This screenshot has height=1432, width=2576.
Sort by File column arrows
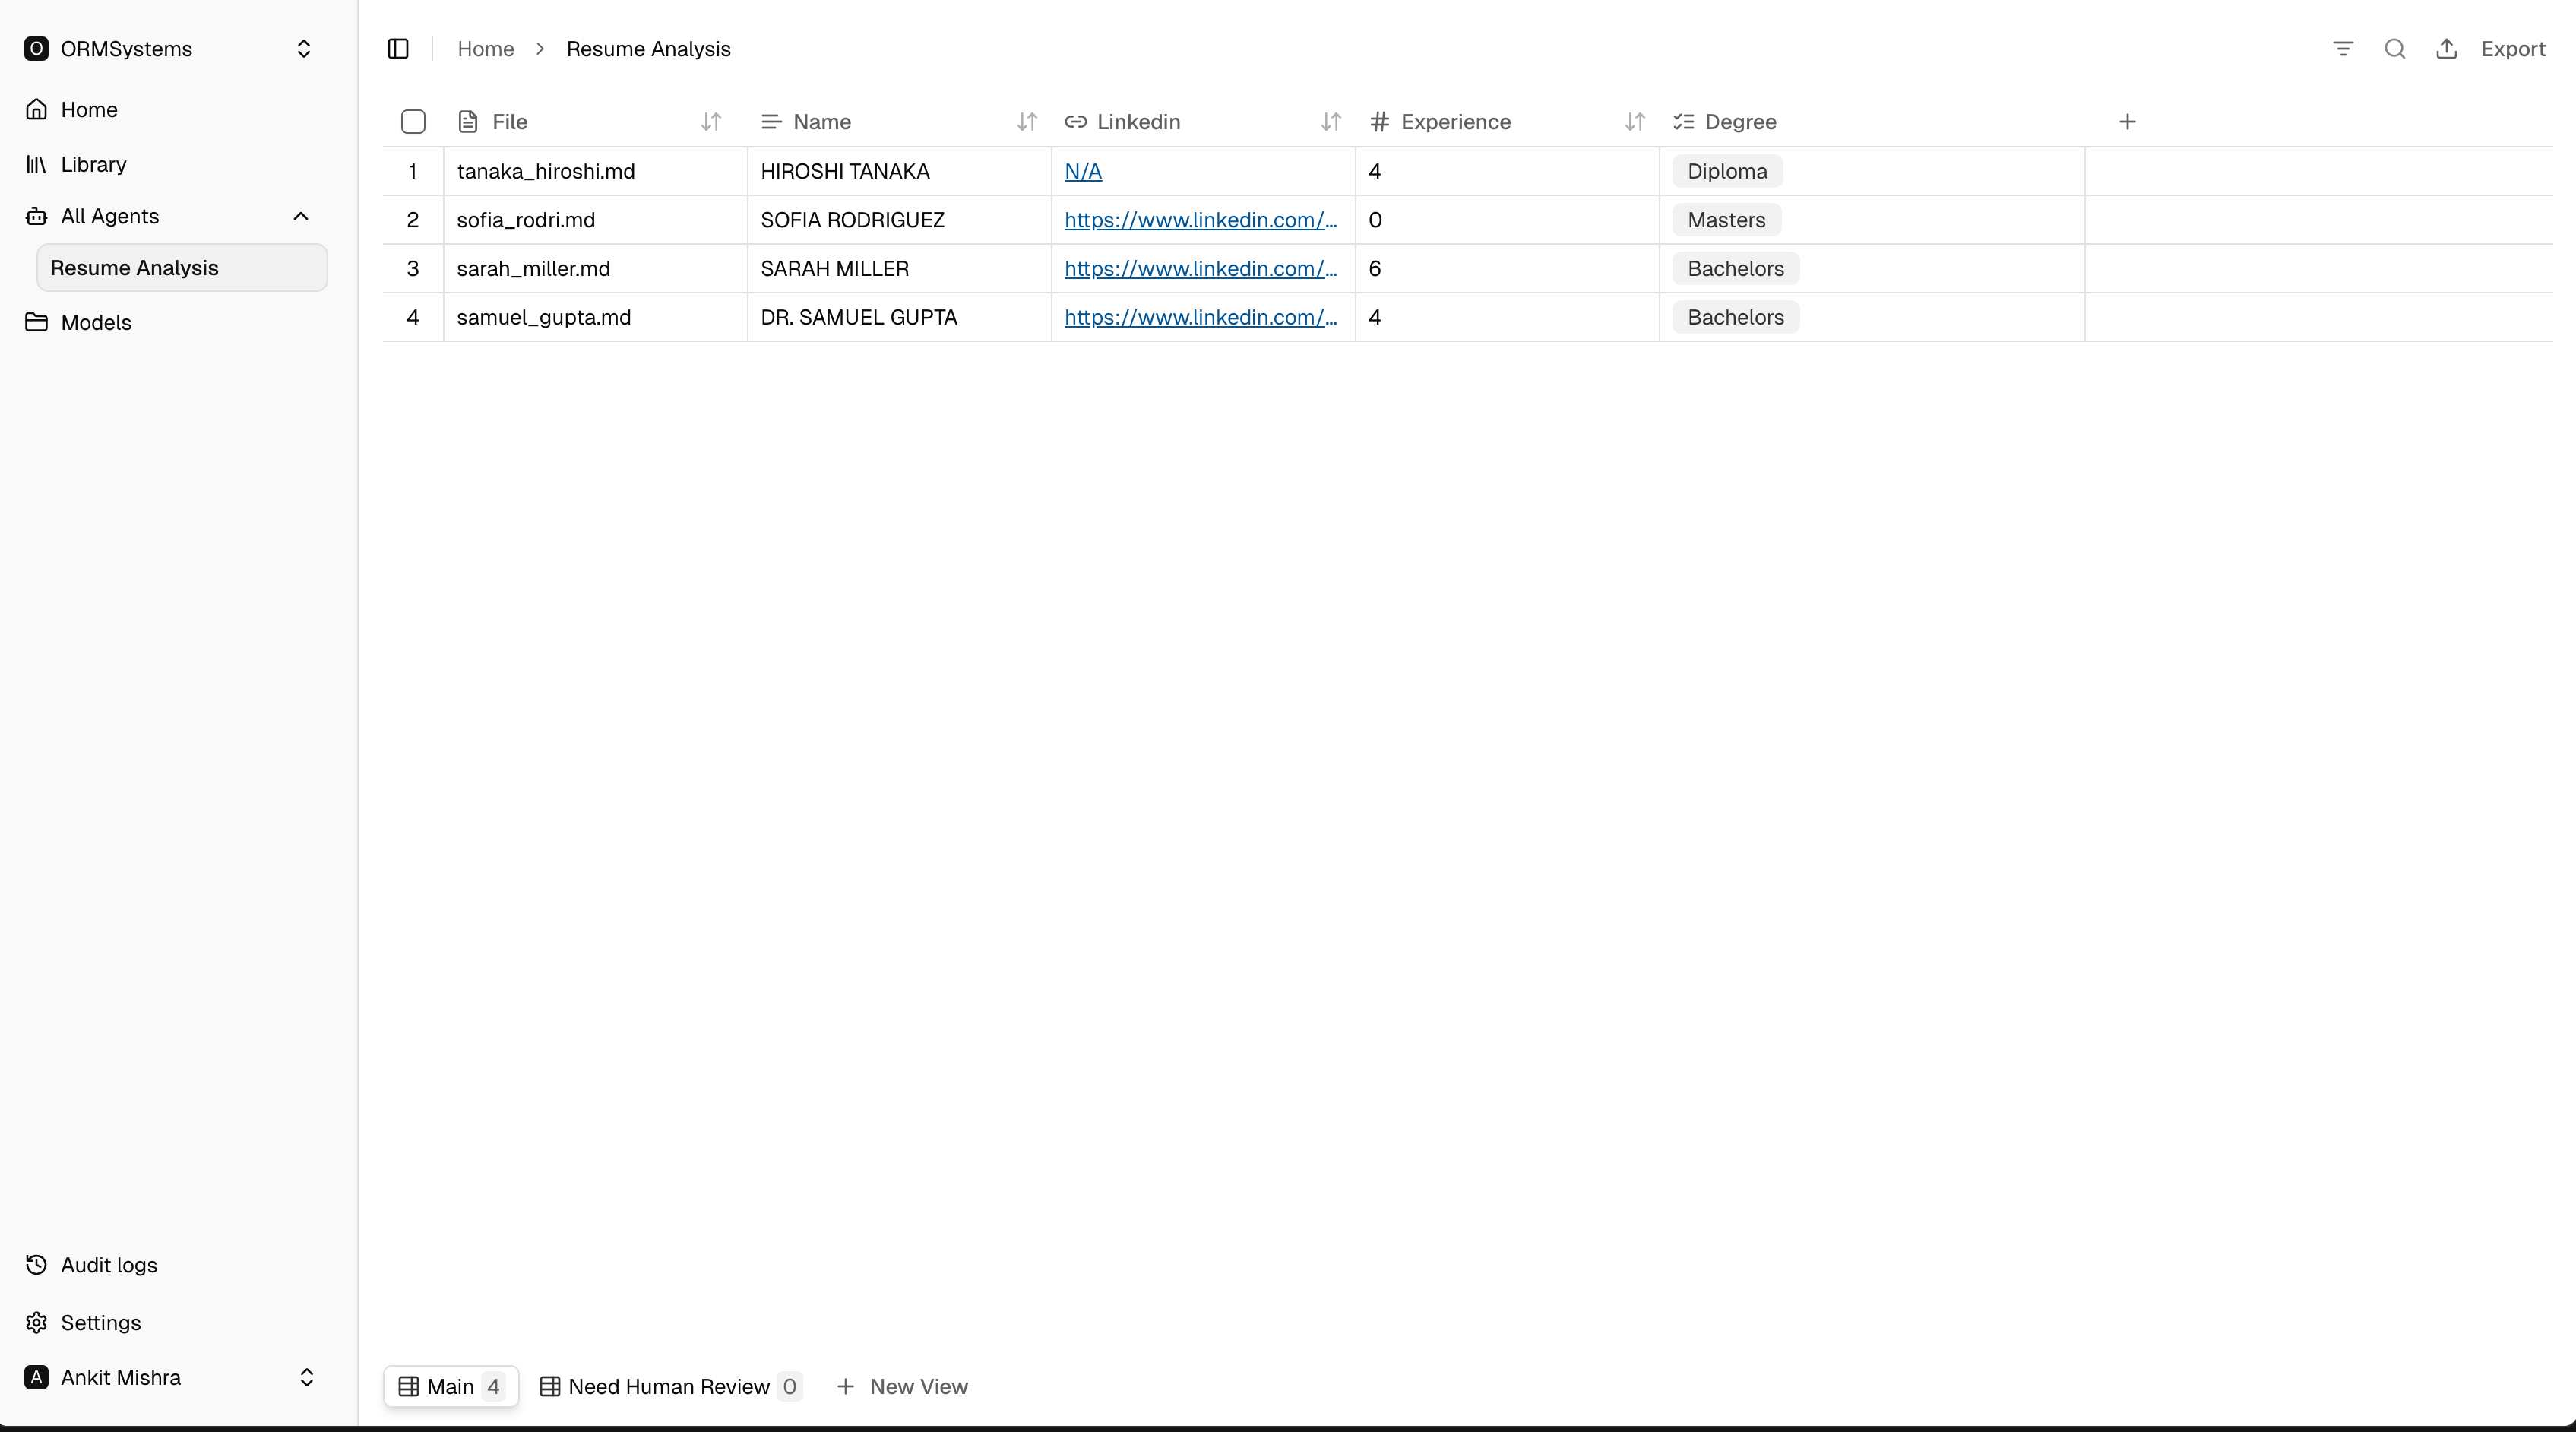(x=711, y=122)
